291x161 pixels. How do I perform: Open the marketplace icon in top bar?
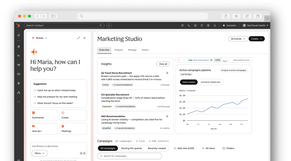click(x=195, y=26)
